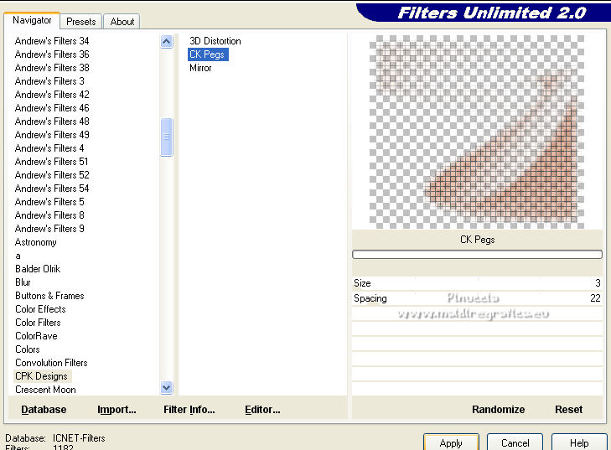Viewport: 611px width, 450px height.
Task: Open the About tab
Action: tap(122, 22)
